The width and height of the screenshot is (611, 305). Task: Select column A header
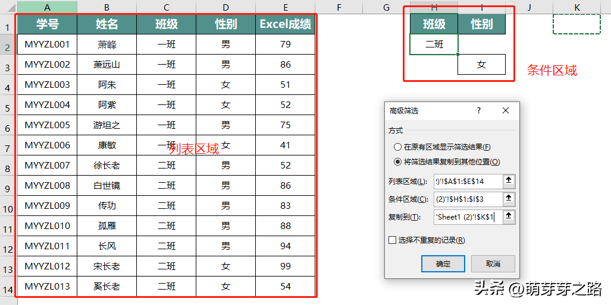[47, 7]
